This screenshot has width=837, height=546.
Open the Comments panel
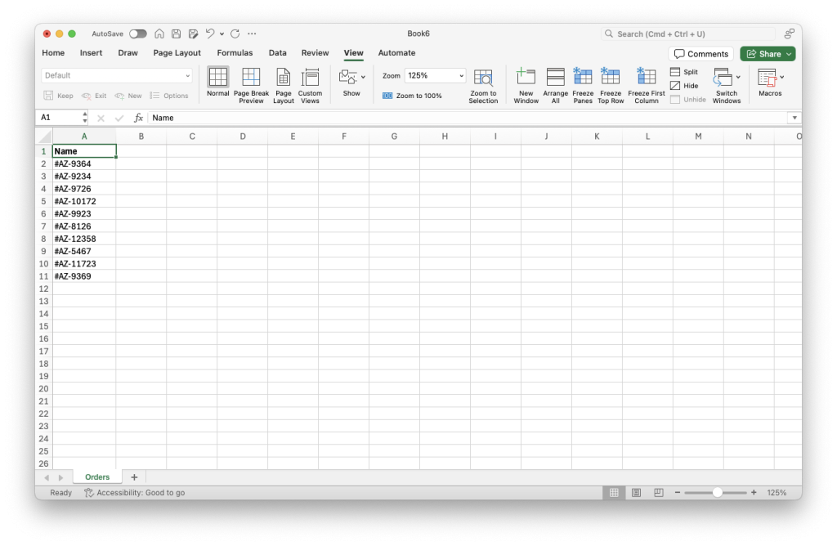click(x=701, y=52)
